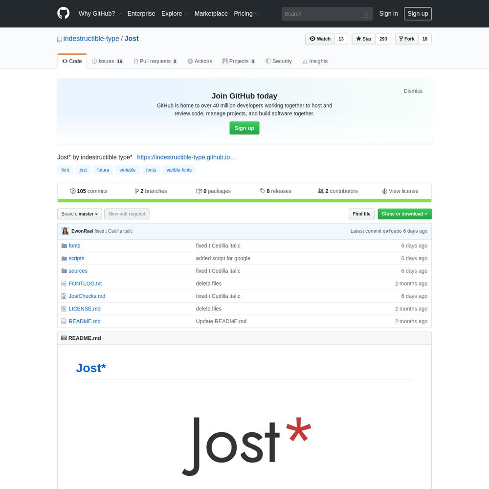
Task: Click the Find file button
Action: 361,214
